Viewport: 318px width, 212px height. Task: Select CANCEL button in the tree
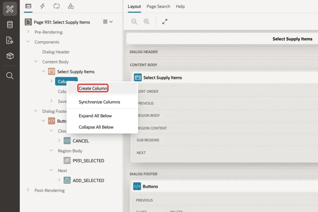point(81,141)
